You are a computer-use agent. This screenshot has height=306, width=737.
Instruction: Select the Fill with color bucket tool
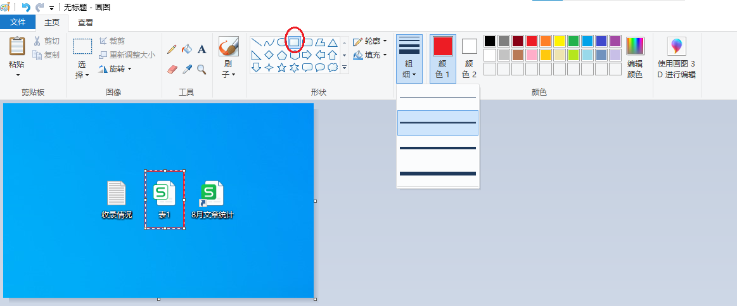pos(186,49)
